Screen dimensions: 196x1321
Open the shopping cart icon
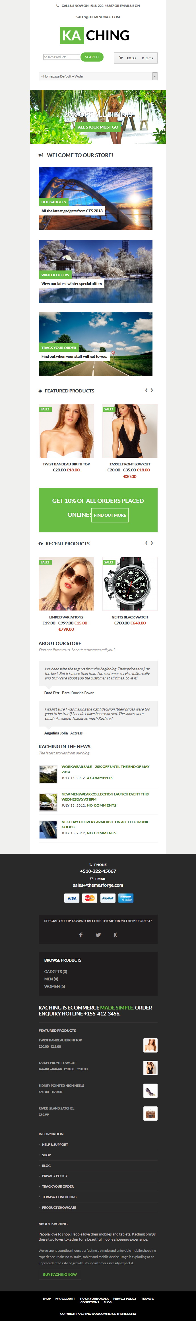(x=121, y=58)
